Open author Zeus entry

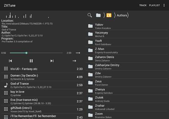tap(127, 83)
